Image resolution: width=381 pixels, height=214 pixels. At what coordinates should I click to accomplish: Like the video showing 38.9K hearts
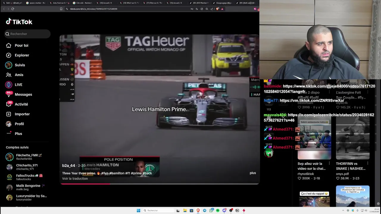(x=338, y=178)
